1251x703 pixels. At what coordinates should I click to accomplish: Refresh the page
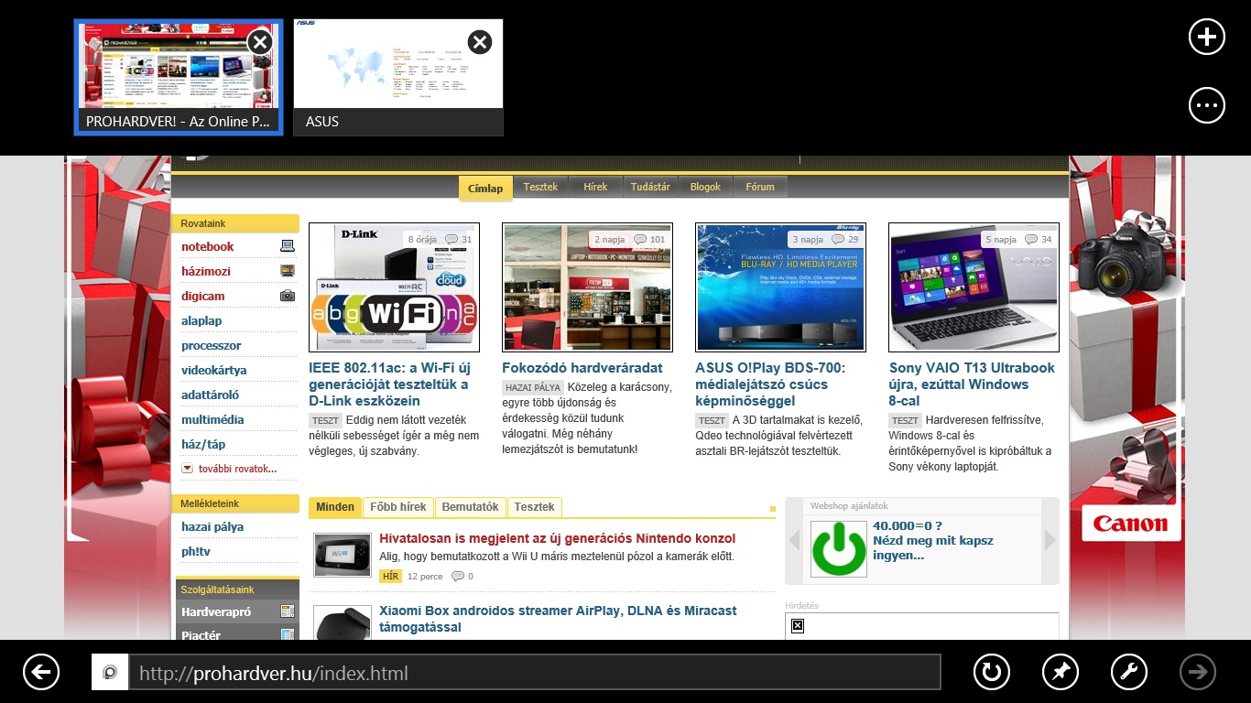point(991,672)
